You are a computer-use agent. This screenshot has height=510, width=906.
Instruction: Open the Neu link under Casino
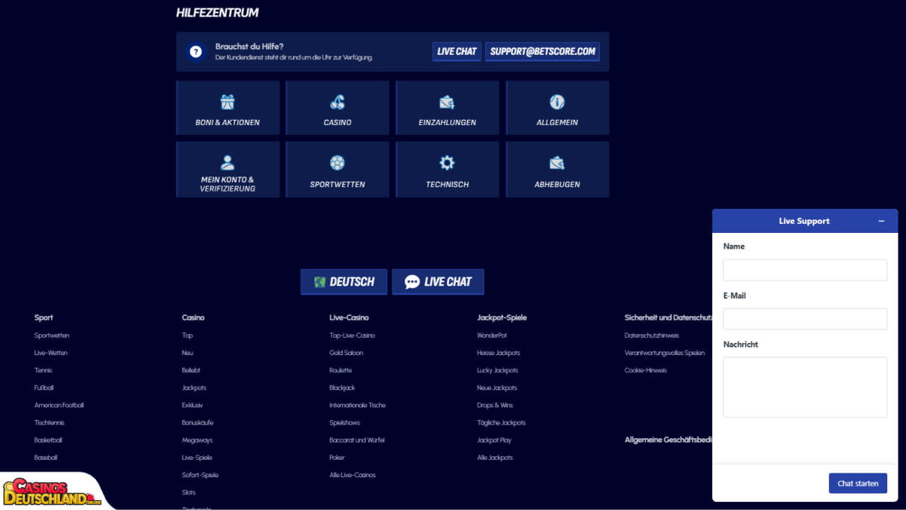tap(187, 353)
